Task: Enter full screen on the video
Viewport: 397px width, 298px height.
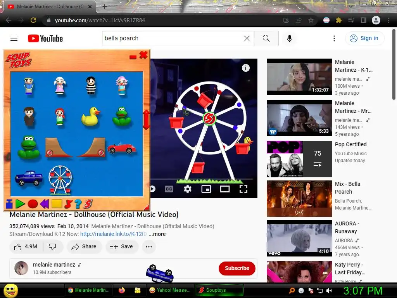Action: (x=243, y=189)
